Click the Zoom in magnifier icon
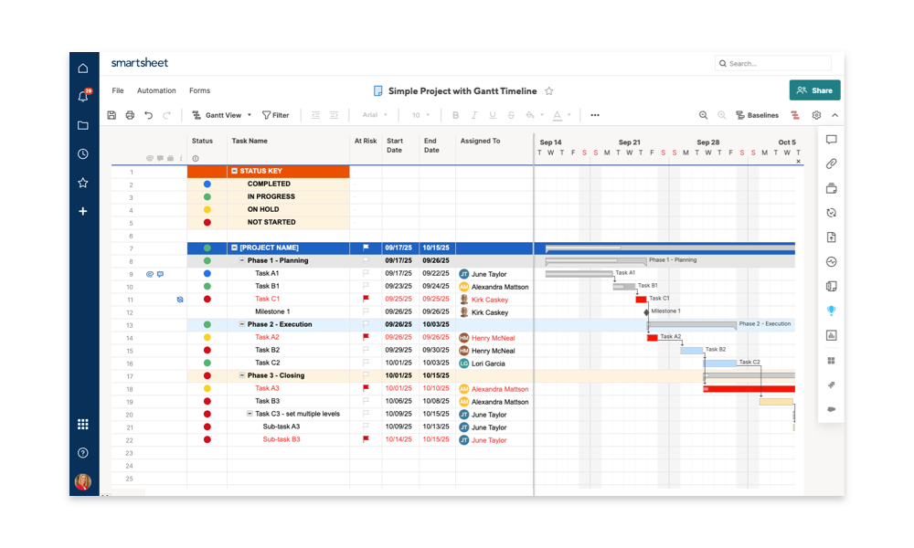The image size is (914, 548). point(722,115)
